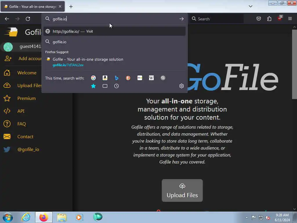Search this time with eBay
The width and height of the screenshot is (297, 223).
[x=140, y=78]
